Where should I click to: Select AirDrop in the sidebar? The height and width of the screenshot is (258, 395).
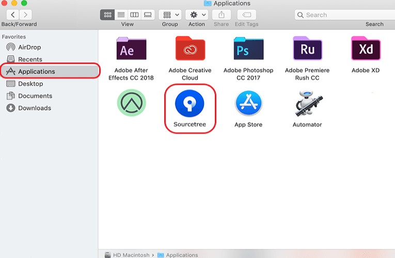click(50, 47)
